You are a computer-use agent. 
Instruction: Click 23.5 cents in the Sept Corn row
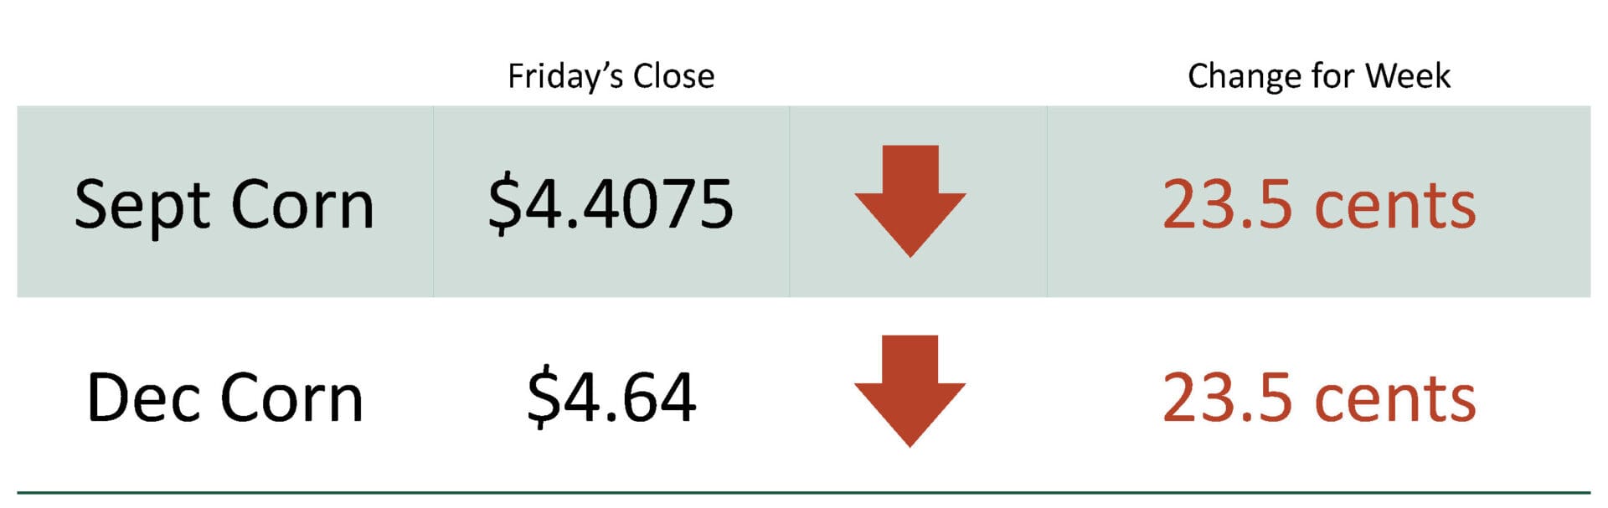click(x=1319, y=203)
